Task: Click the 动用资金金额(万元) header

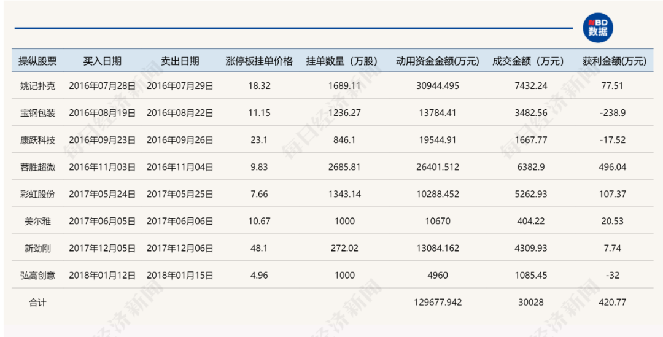Action: point(438,61)
